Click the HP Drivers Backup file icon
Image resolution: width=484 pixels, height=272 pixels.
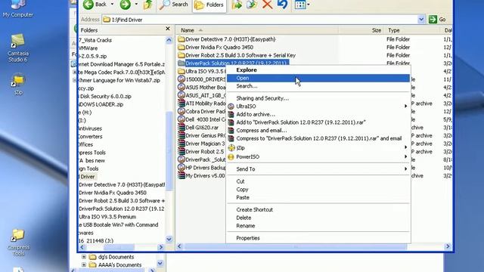tap(181, 168)
